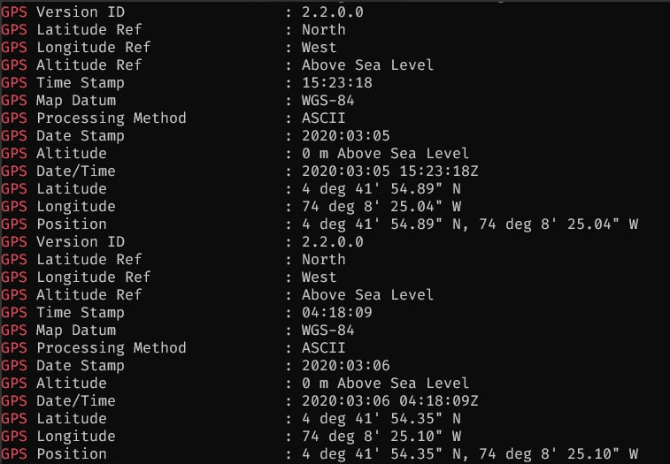This screenshot has width=670, height=464.
Task: Click the last GPS Position label
Action: (x=54, y=453)
